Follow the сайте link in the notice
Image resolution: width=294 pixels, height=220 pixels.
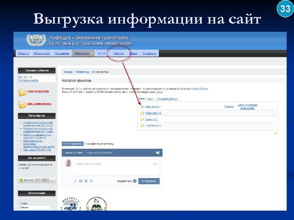pyautogui.click(x=159, y=92)
